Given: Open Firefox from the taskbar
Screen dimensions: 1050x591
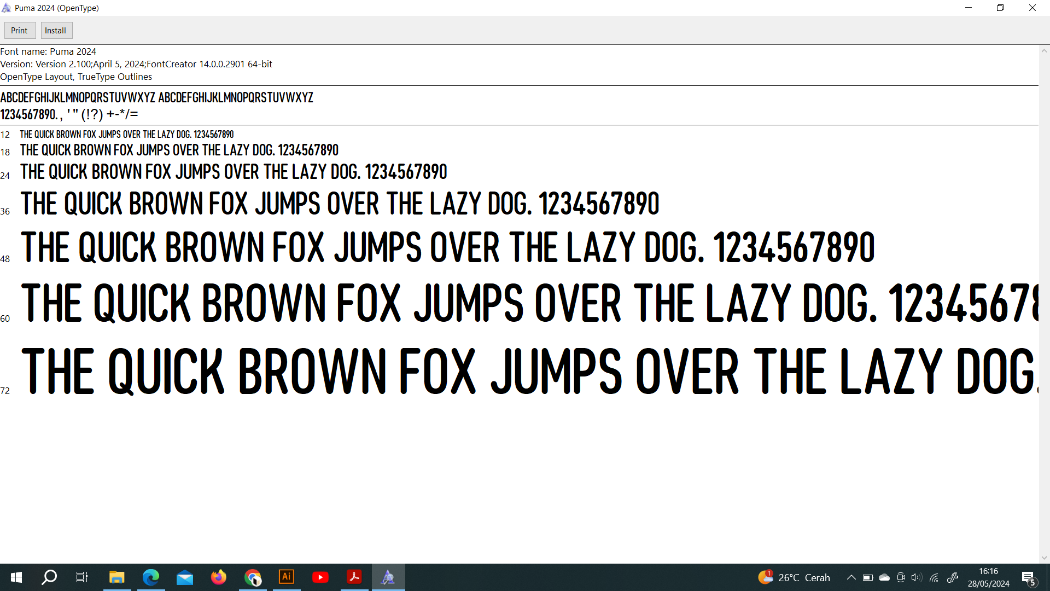Looking at the screenshot, I should (219, 577).
